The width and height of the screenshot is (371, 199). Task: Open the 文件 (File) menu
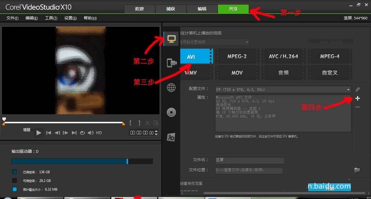(x=12, y=18)
